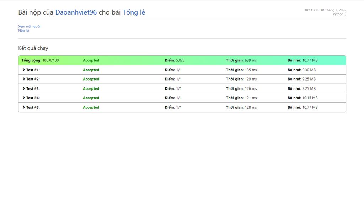Expand the Test #4 chevron arrow
The height and width of the screenshot is (206, 364).
[23, 98]
